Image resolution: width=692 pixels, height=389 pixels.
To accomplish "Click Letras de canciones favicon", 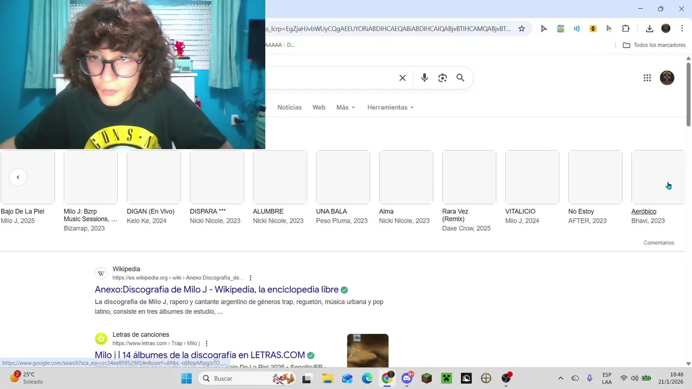I will (101, 339).
